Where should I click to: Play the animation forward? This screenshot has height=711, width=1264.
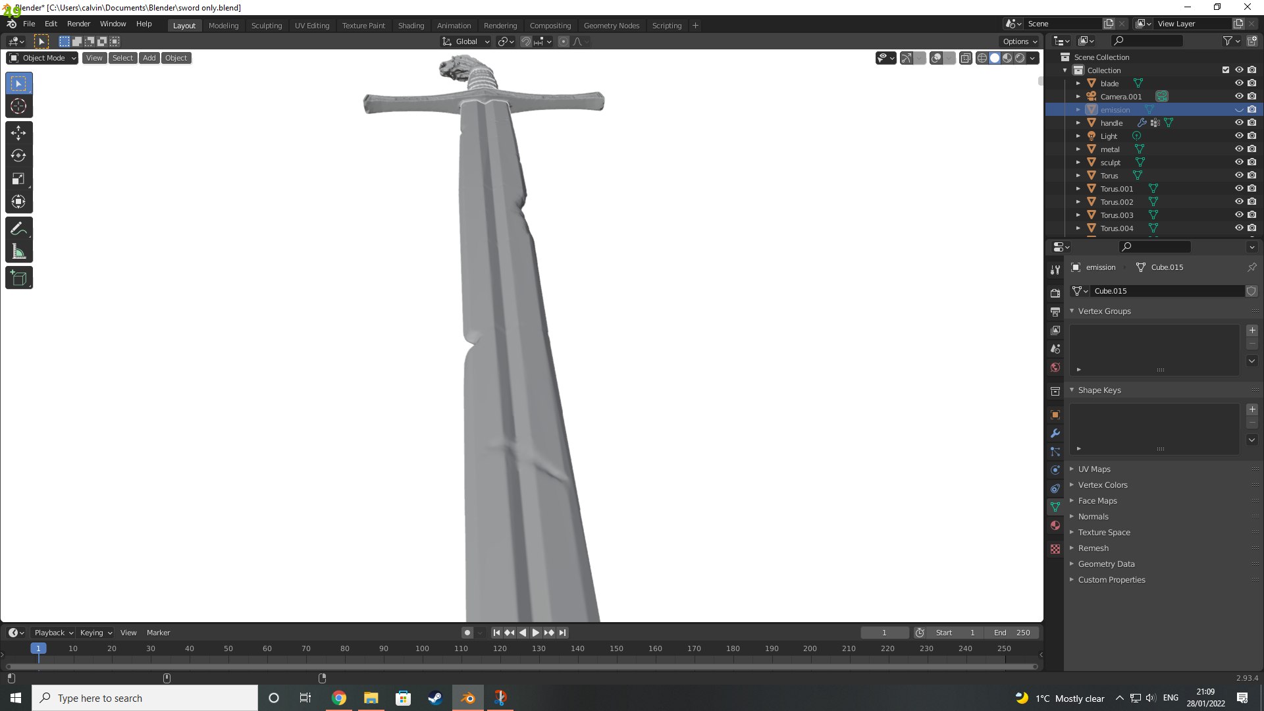(x=536, y=633)
